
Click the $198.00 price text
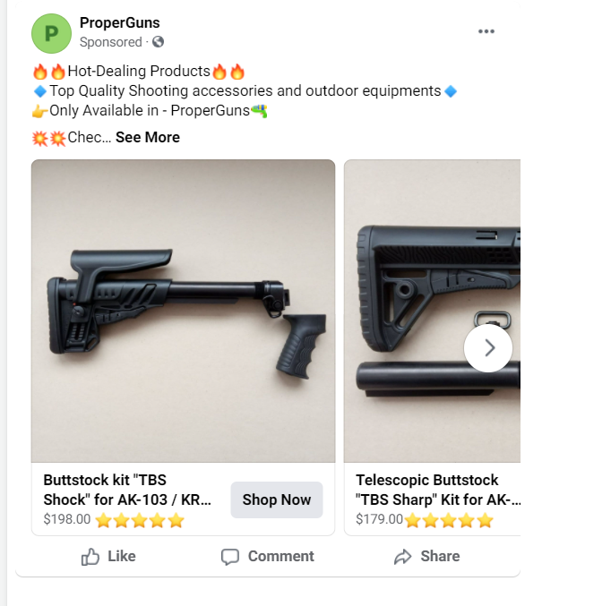click(67, 519)
